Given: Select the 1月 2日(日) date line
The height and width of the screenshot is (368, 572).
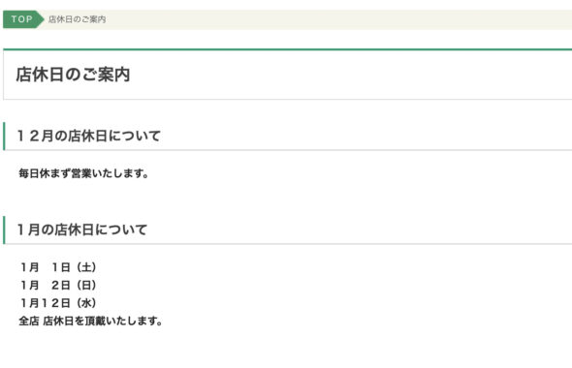Looking at the screenshot, I should (x=58, y=286).
